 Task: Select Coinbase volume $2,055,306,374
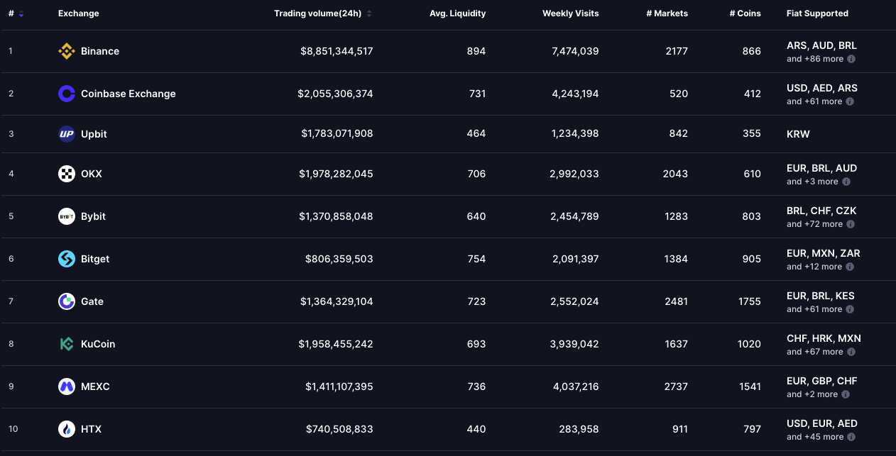click(x=337, y=94)
